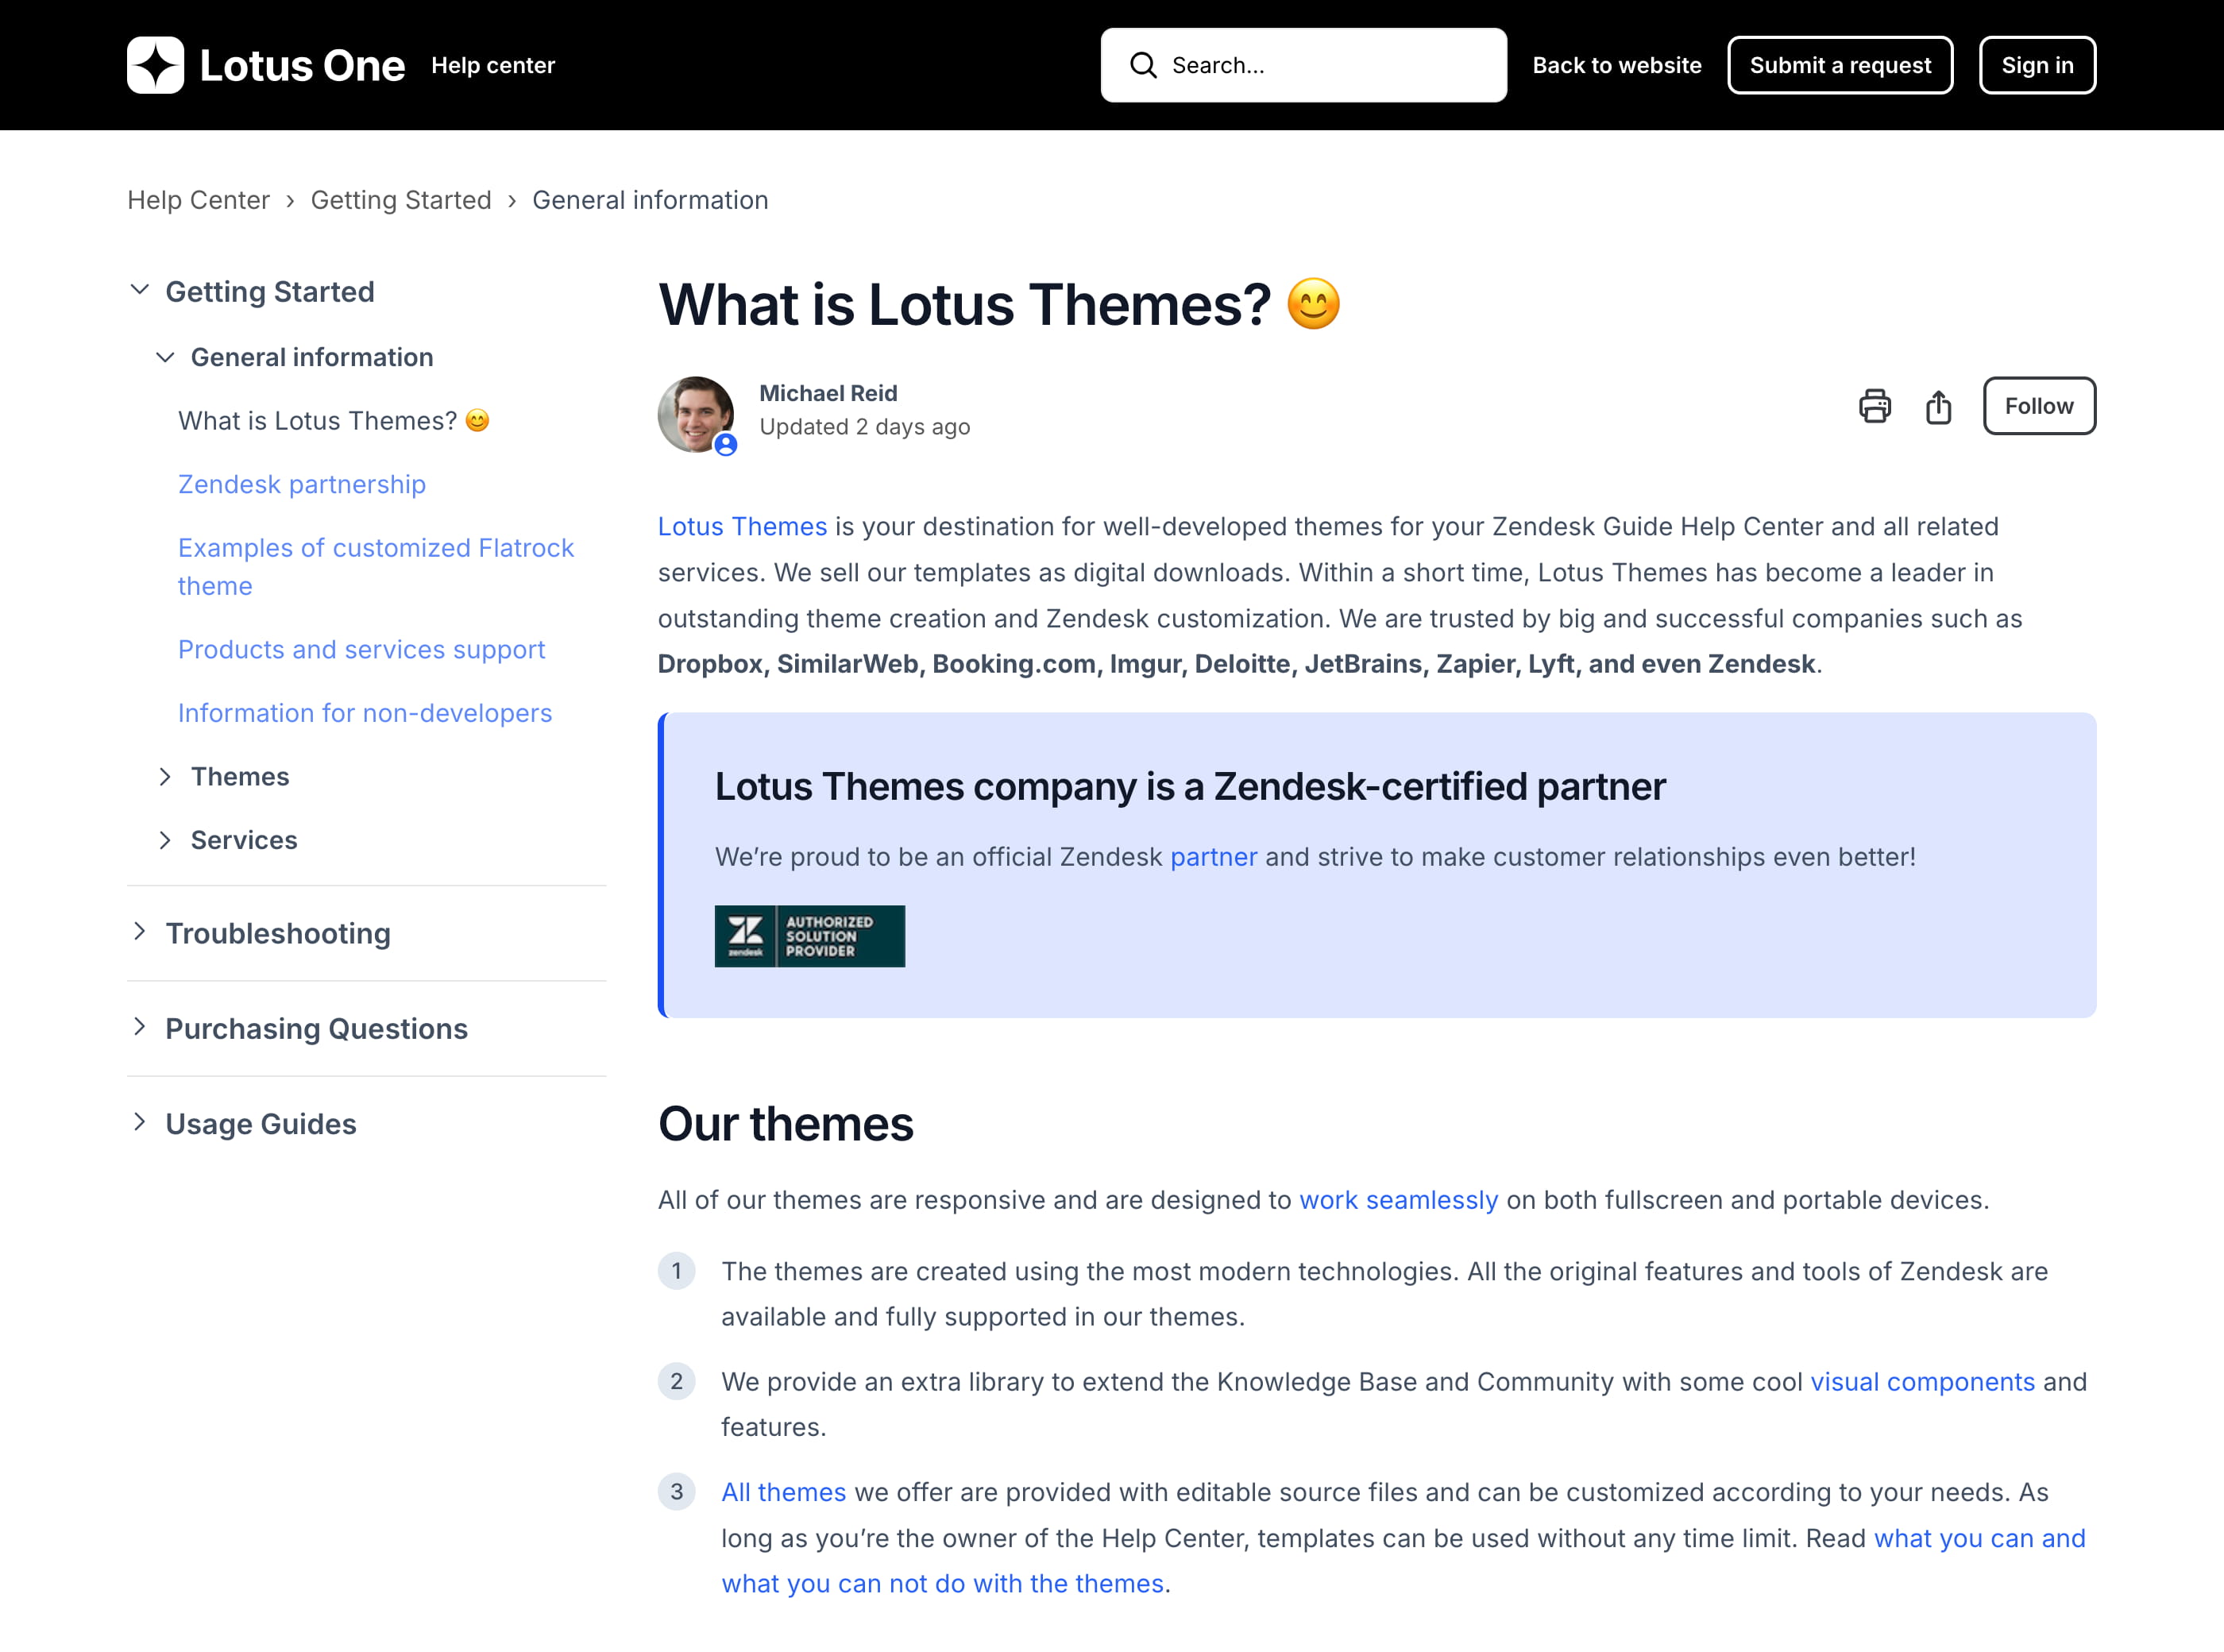Image resolution: width=2224 pixels, height=1652 pixels.
Task: Click the Follow button
Action: [x=2038, y=406]
